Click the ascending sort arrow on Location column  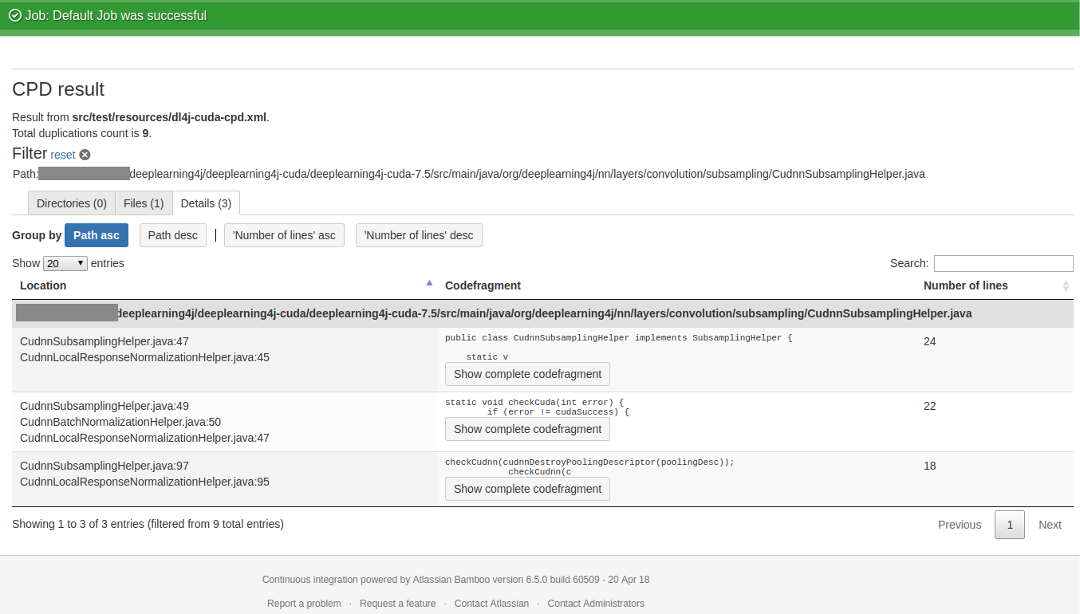coord(429,282)
